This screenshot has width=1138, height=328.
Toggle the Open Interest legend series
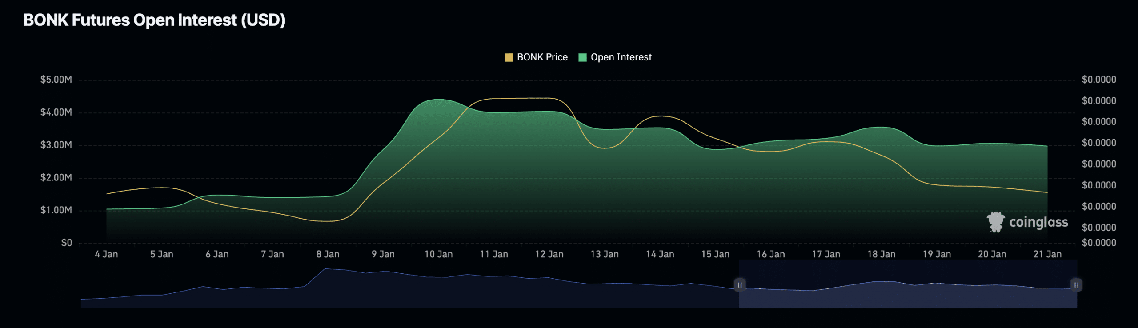615,57
